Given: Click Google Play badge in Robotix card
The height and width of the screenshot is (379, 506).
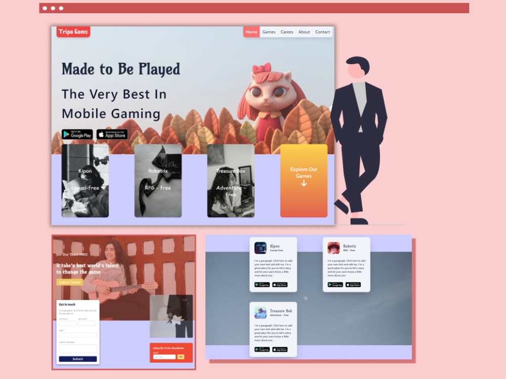Looking at the screenshot, I should pos(335,285).
